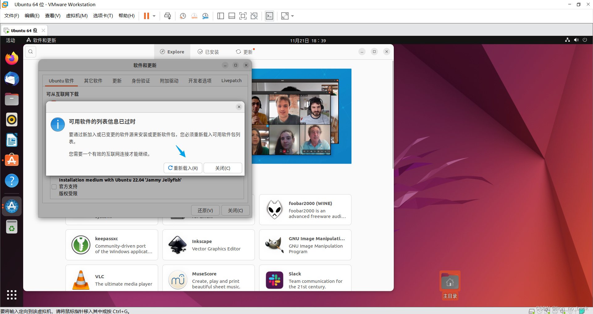This screenshot has width=593, height=314.
Task: Click the search icon in Ubuntu Software
Action: (x=30, y=51)
